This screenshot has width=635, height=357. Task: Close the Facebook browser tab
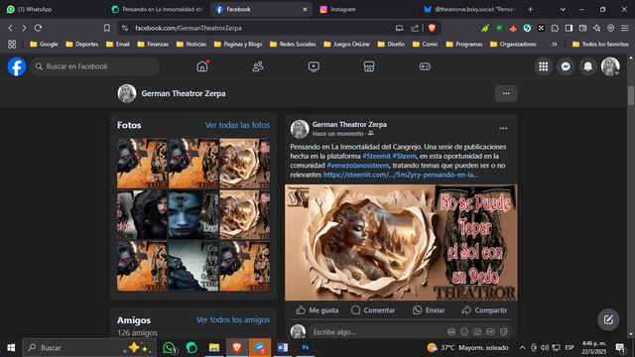305,9
